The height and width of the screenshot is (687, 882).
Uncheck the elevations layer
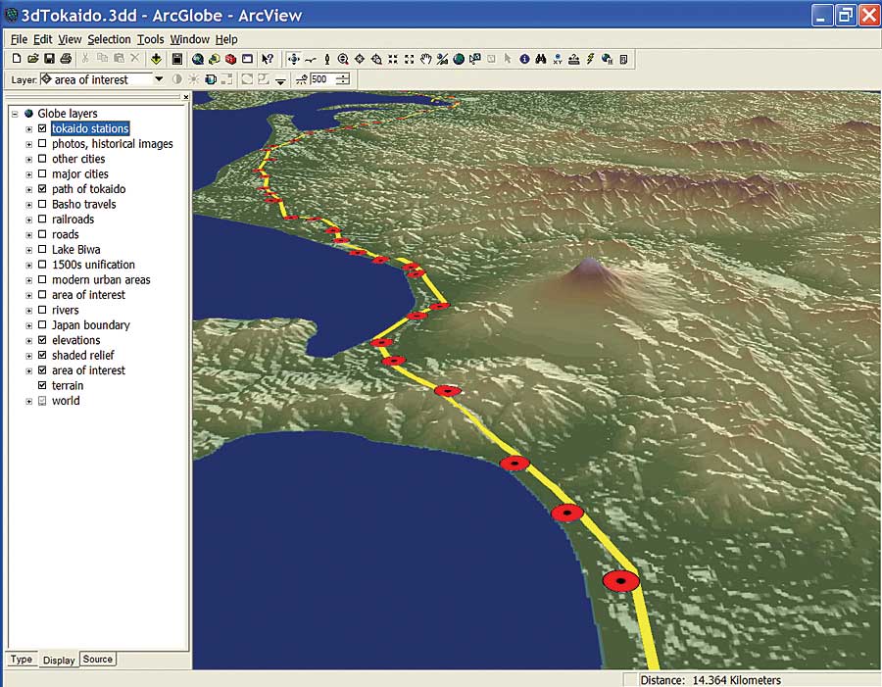coord(42,340)
